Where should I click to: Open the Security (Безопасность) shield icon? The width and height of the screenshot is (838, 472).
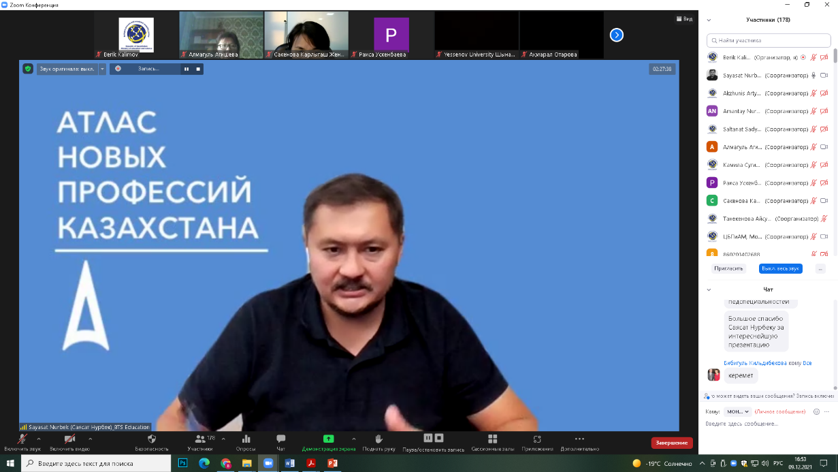(151, 439)
